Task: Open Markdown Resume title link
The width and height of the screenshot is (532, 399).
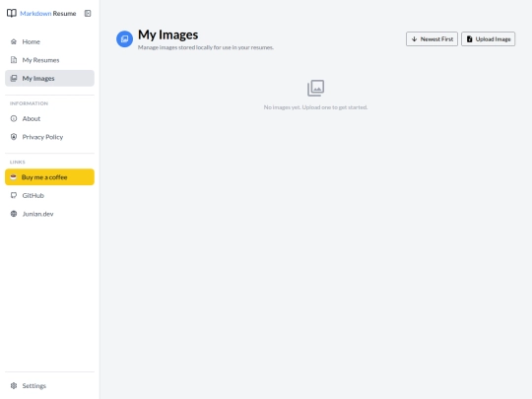Action: [x=48, y=14]
